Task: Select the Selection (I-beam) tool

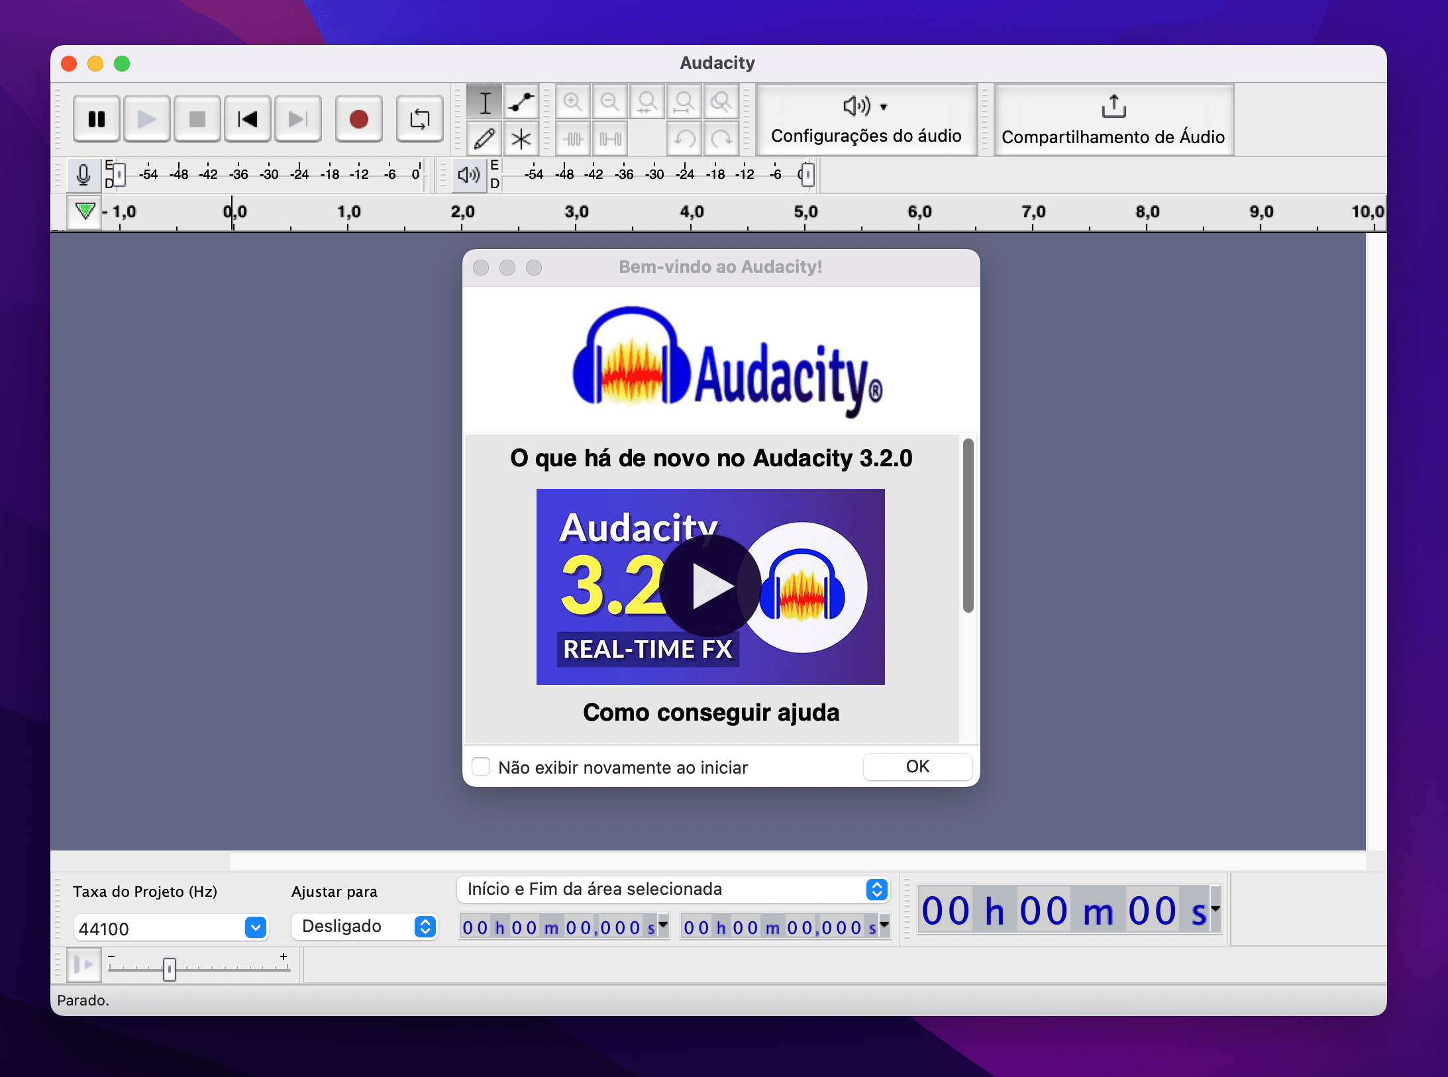Action: [485, 103]
